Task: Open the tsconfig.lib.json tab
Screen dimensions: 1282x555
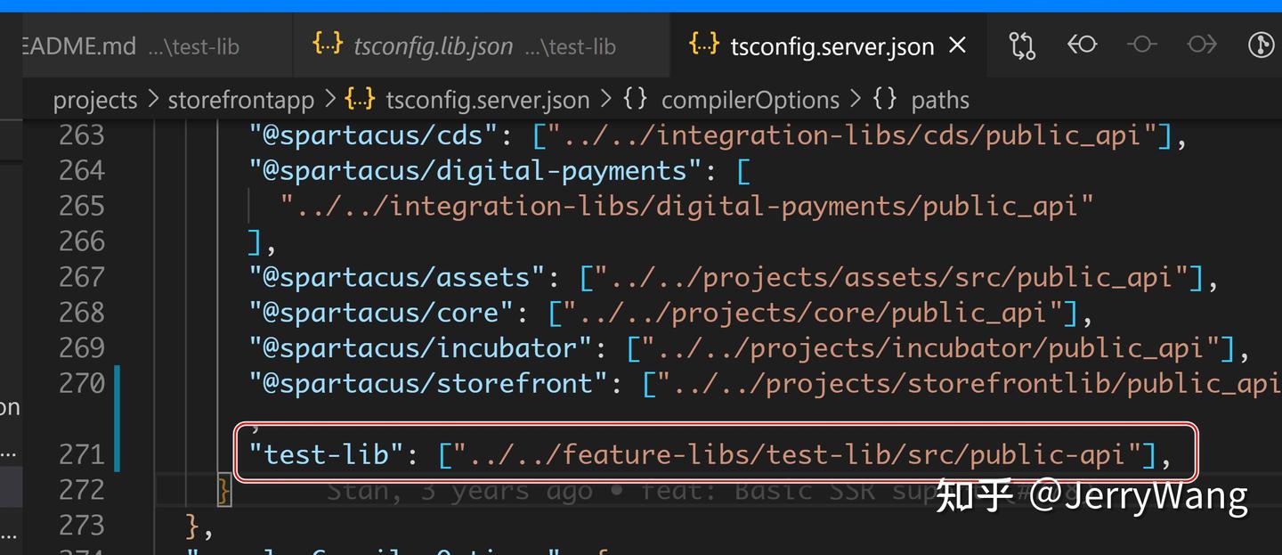Action: pos(481,45)
